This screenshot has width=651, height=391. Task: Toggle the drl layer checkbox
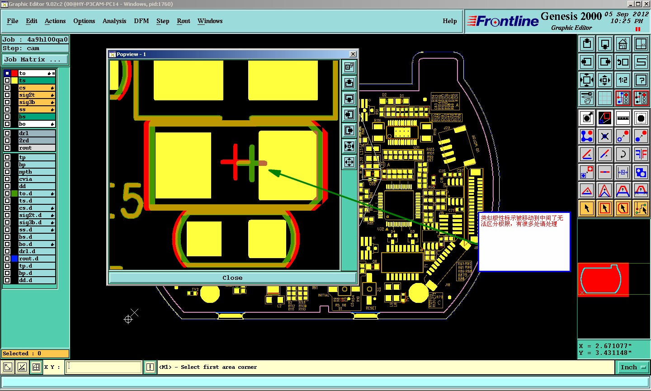[7, 133]
